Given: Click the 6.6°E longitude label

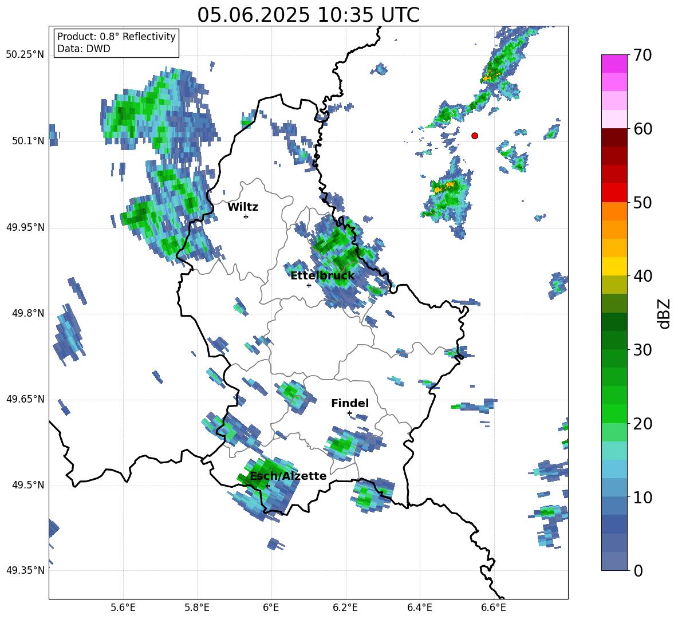Looking at the screenshot, I should [494, 608].
